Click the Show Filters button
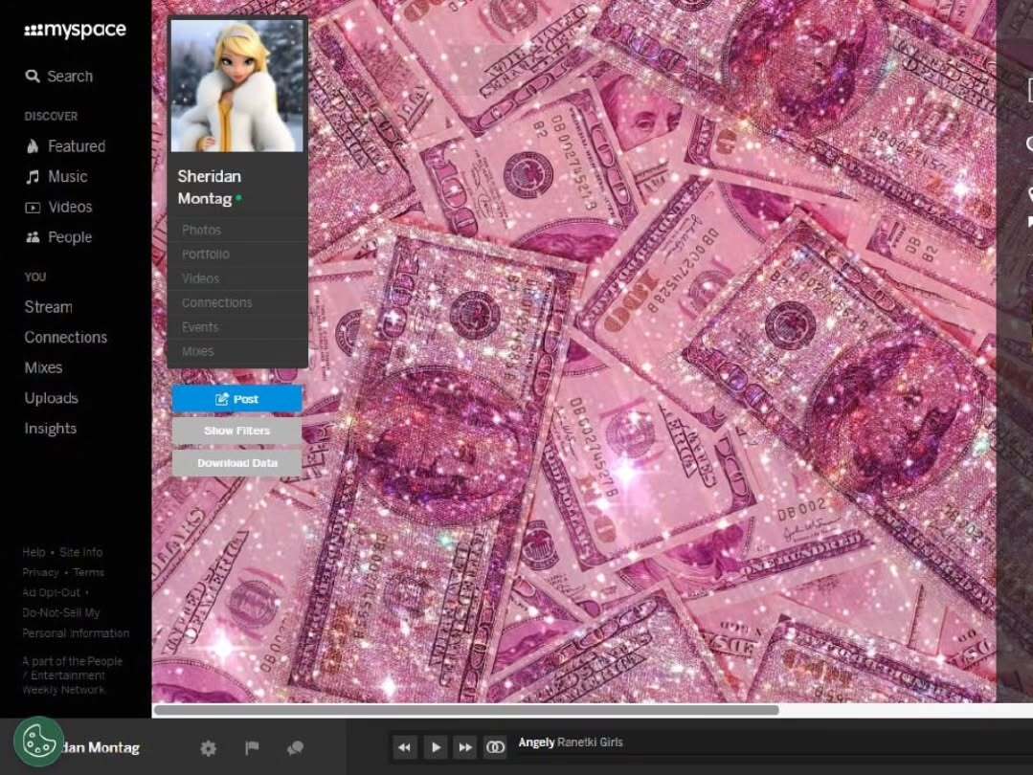1033x775 pixels. click(x=237, y=431)
